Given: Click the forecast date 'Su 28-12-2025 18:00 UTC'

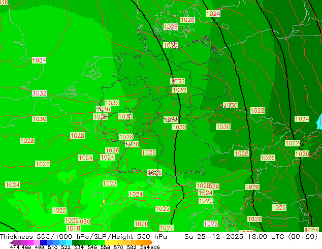Looking at the screenshot, I should [234, 237].
